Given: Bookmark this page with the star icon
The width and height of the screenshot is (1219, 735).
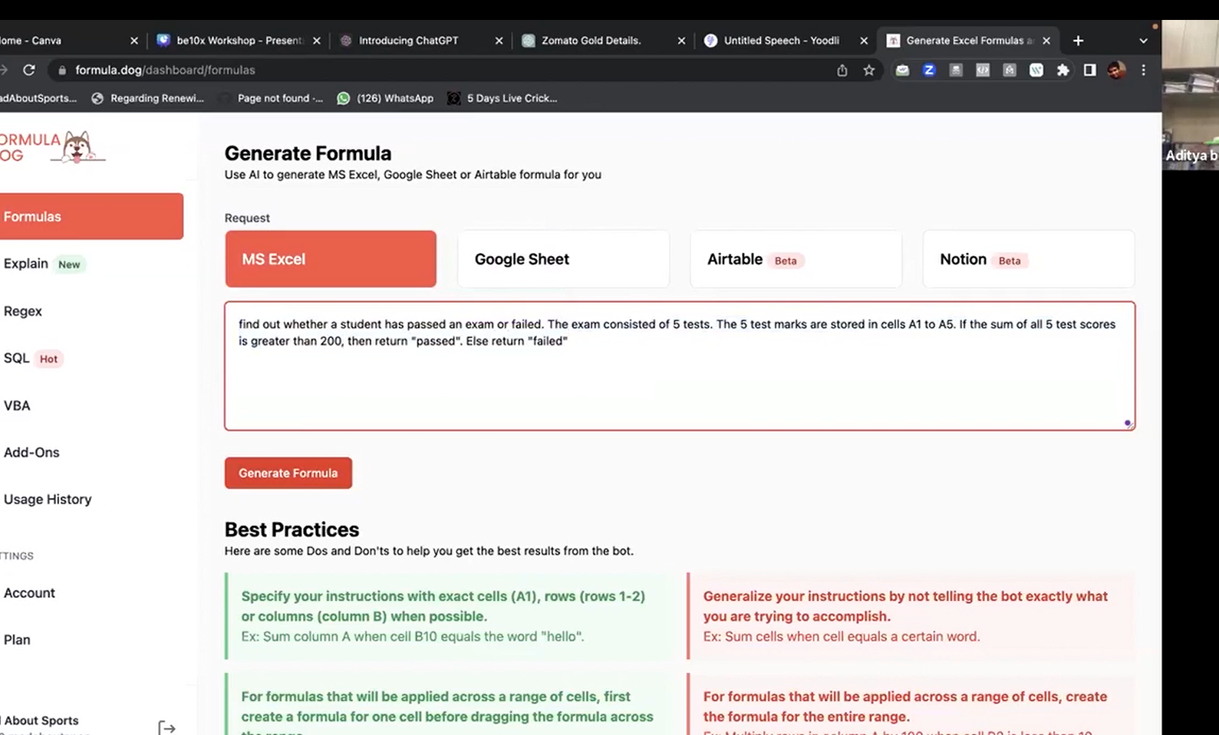Looking at the screenshot, I should coord(868,70).
